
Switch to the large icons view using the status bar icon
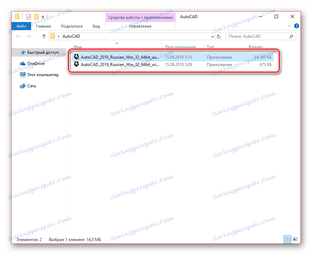point(295,239)
